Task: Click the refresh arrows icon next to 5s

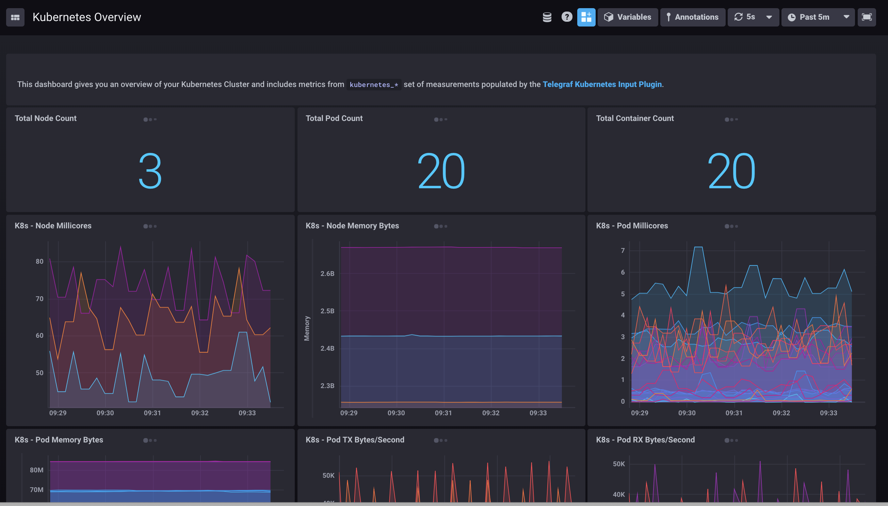Action: pos(738,17)
